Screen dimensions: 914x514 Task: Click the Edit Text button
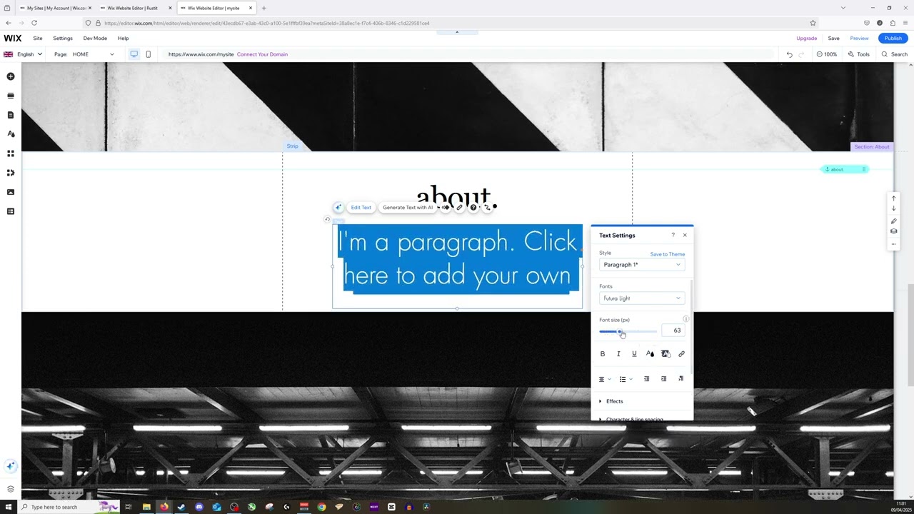361,208
